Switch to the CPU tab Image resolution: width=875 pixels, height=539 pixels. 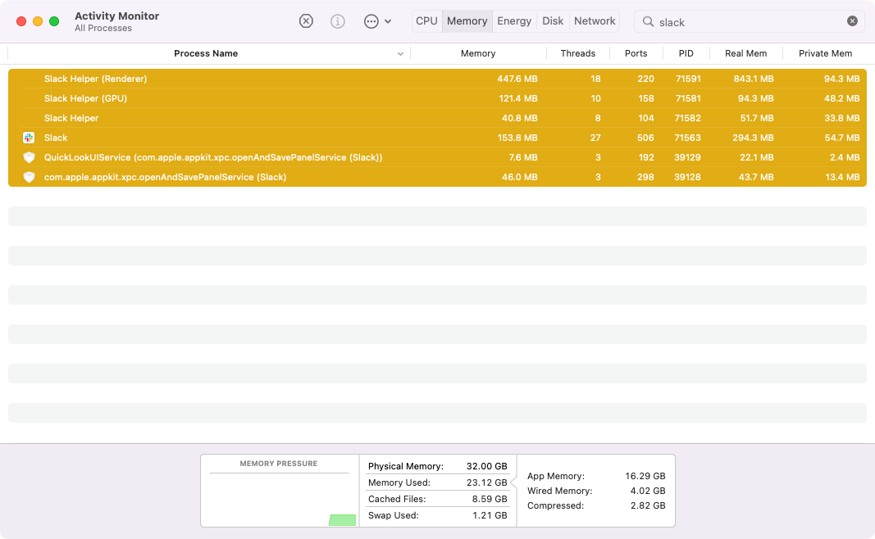426,21
